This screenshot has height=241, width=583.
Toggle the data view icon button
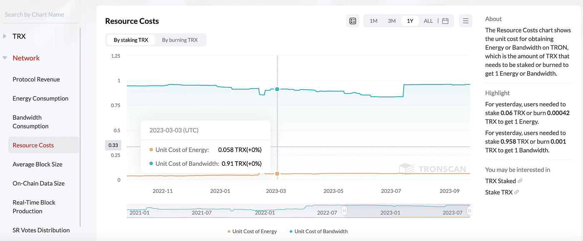coord(353,21)
